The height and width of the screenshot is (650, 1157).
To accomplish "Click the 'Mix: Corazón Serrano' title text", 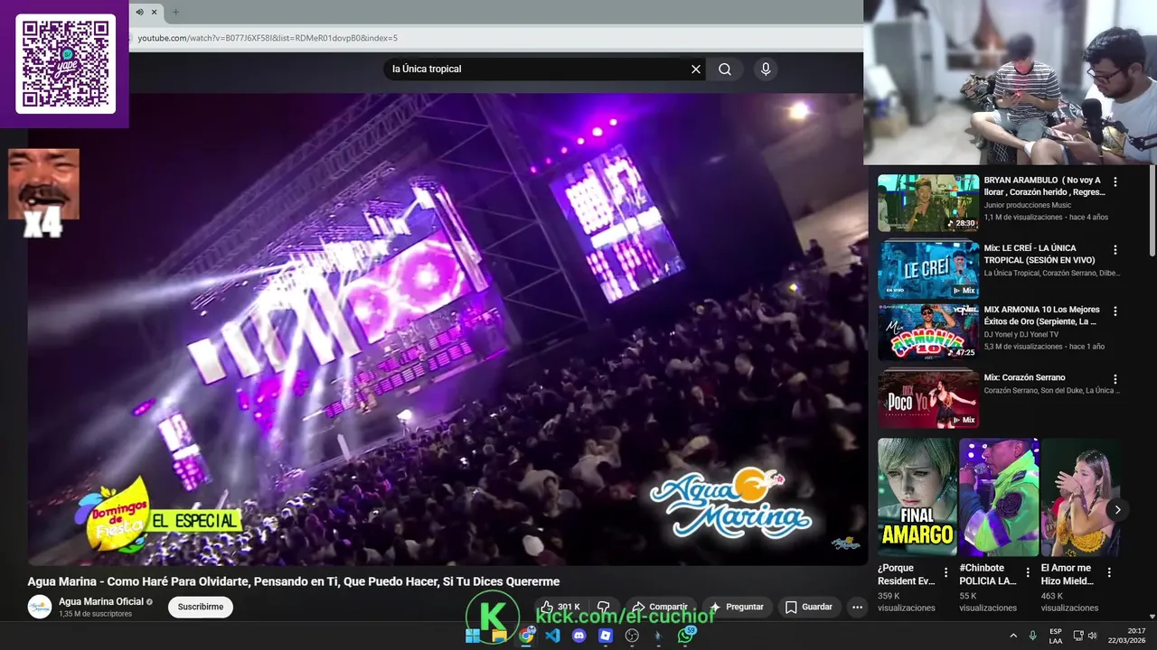I will pyautogui.click(x=1025, y=377).
